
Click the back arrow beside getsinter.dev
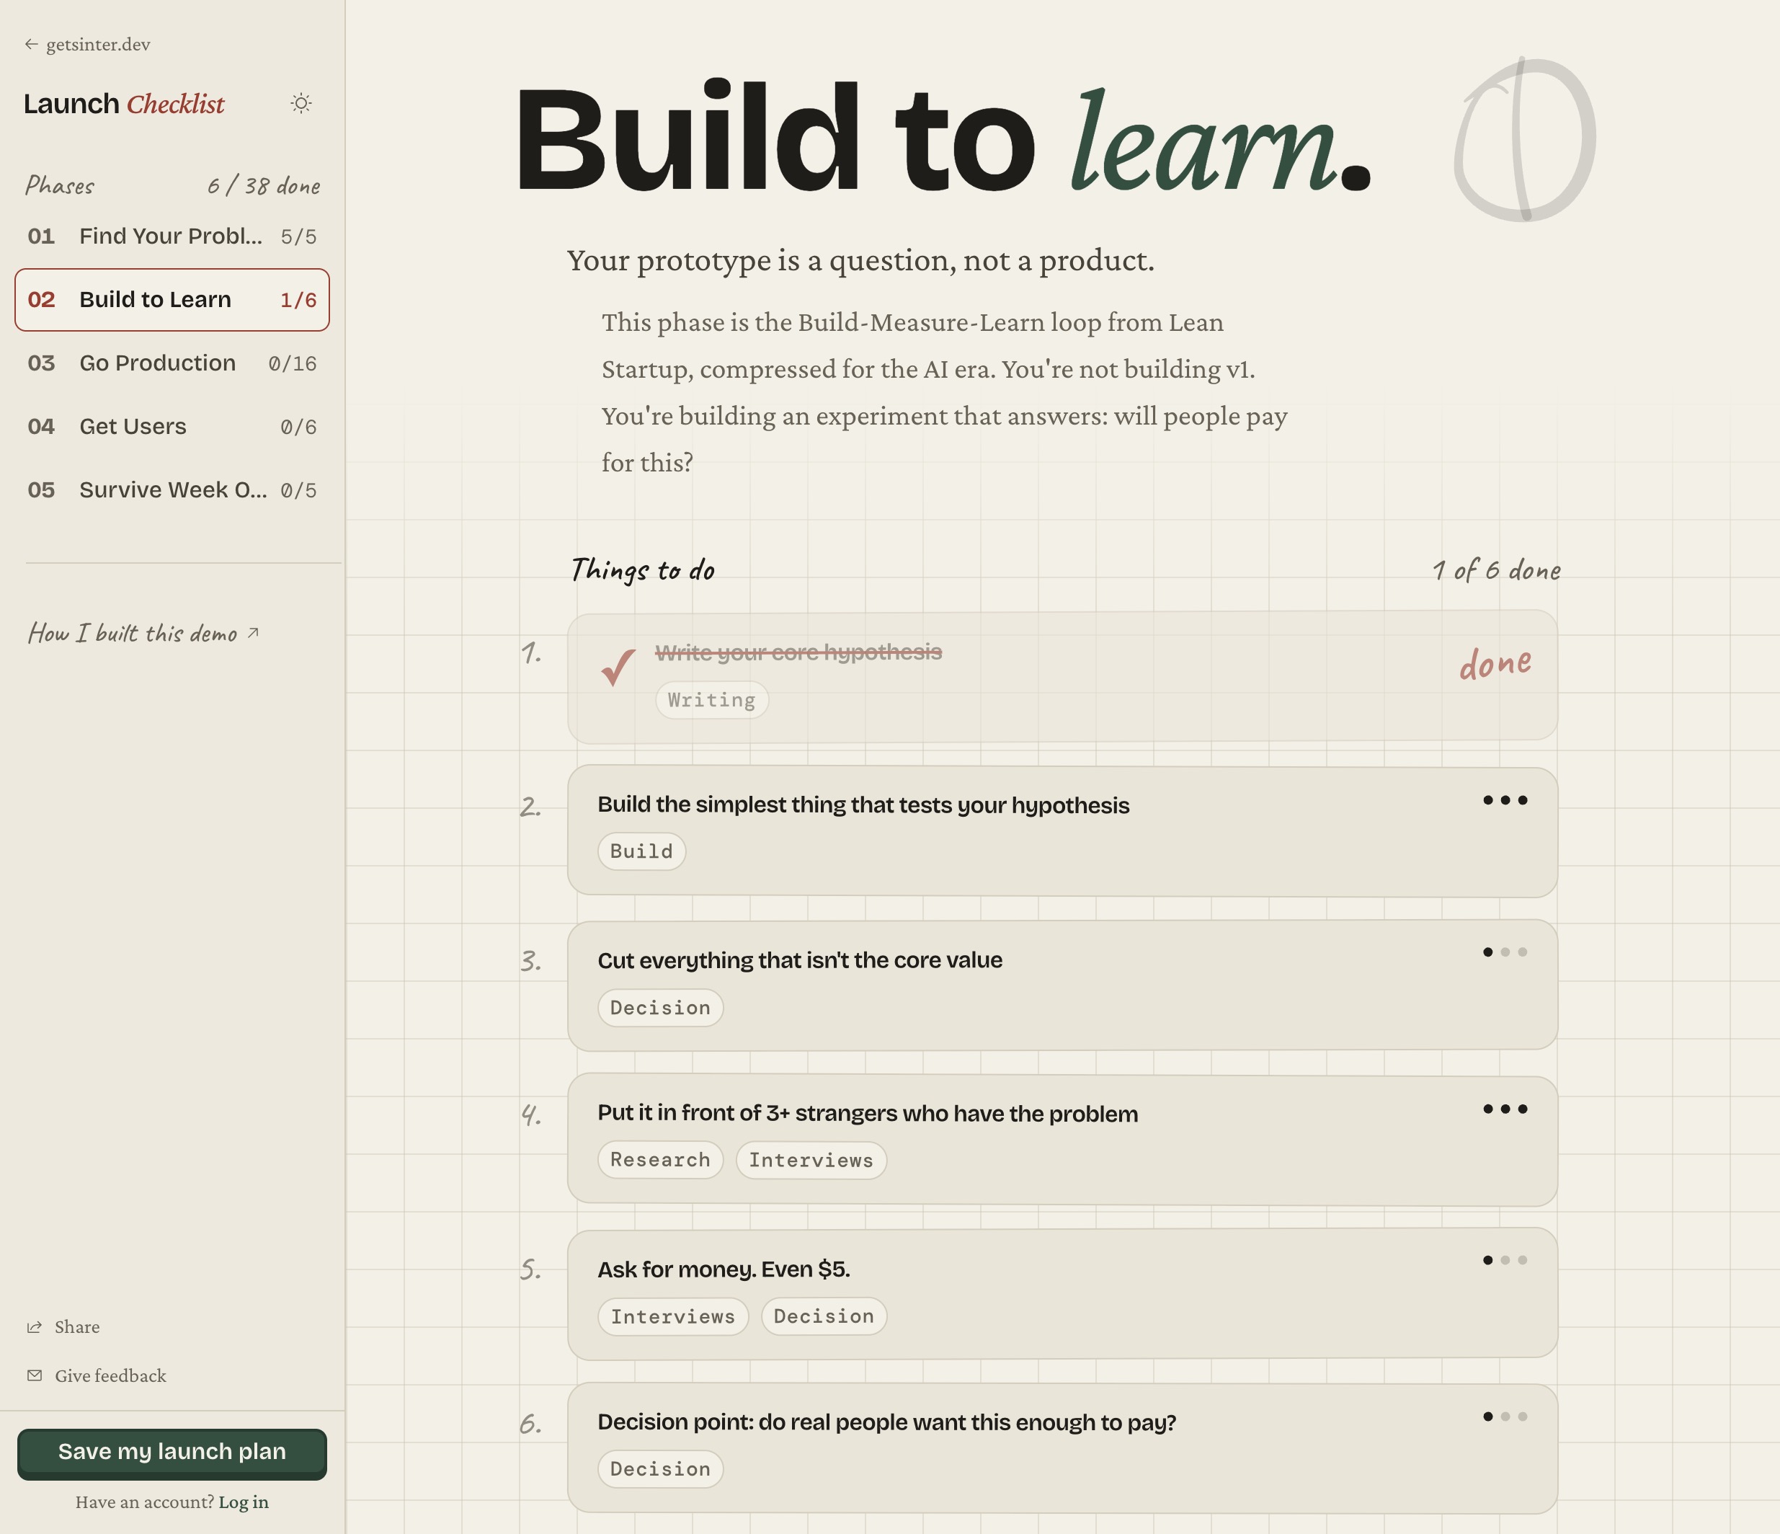tap(32, 45)
